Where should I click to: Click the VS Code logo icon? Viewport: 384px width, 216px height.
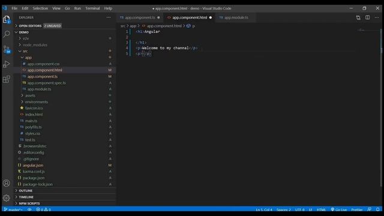pyautogui.click(x=5, y=8)
